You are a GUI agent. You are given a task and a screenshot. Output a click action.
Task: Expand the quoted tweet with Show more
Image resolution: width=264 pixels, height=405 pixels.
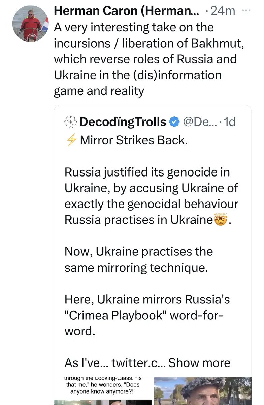point(199,362)
